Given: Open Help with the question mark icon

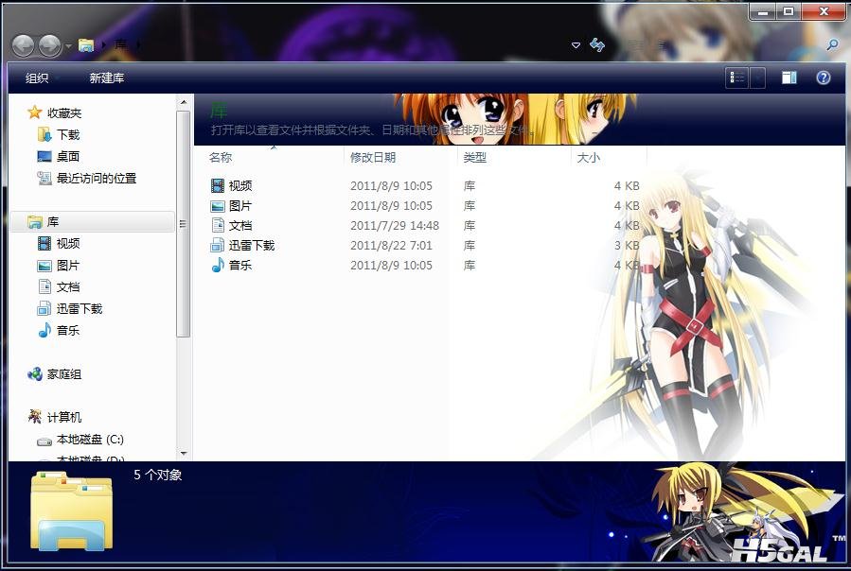Looking at the screenshot, I should click(x=824, y=78).
